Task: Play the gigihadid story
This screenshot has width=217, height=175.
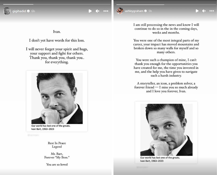Action: [x=90, y=11]
